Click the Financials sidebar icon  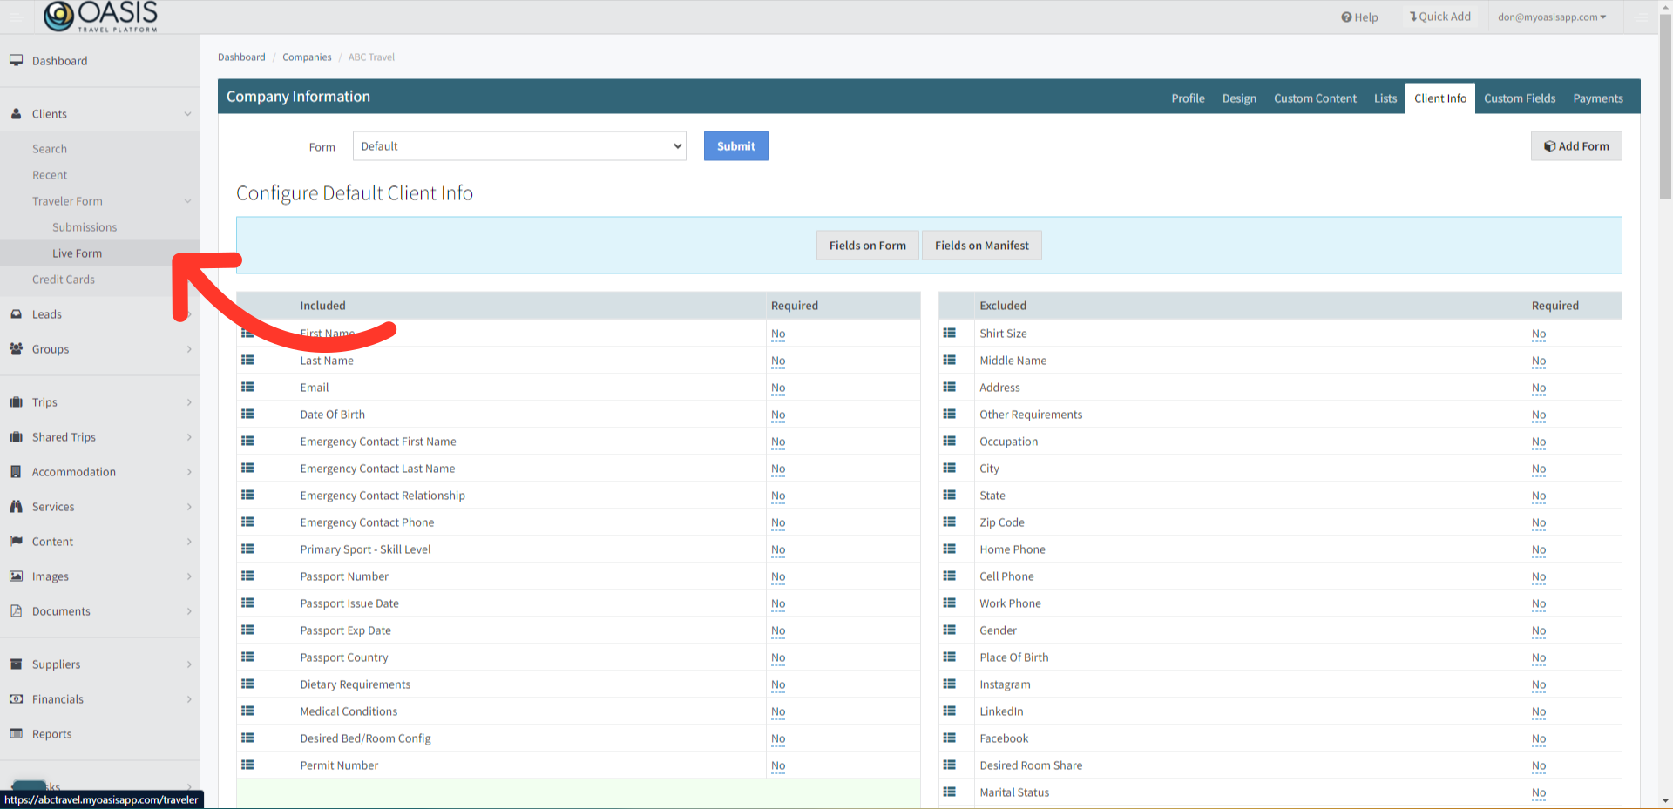[17, 698]
